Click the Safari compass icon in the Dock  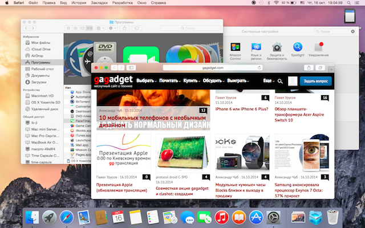tap(67, 218)
